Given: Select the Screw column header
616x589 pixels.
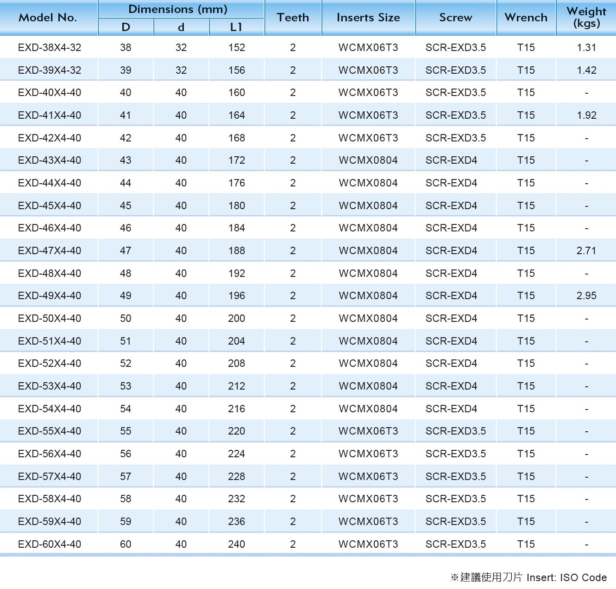Looking at the screenshot, I should point(455,18).
